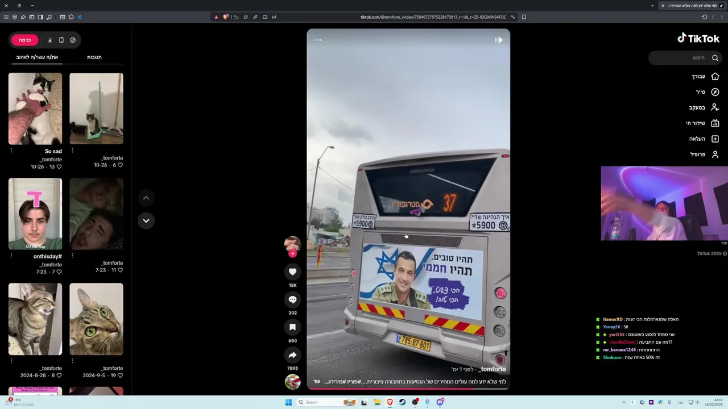Click the _tomforte username on the video

coord(491,369)
